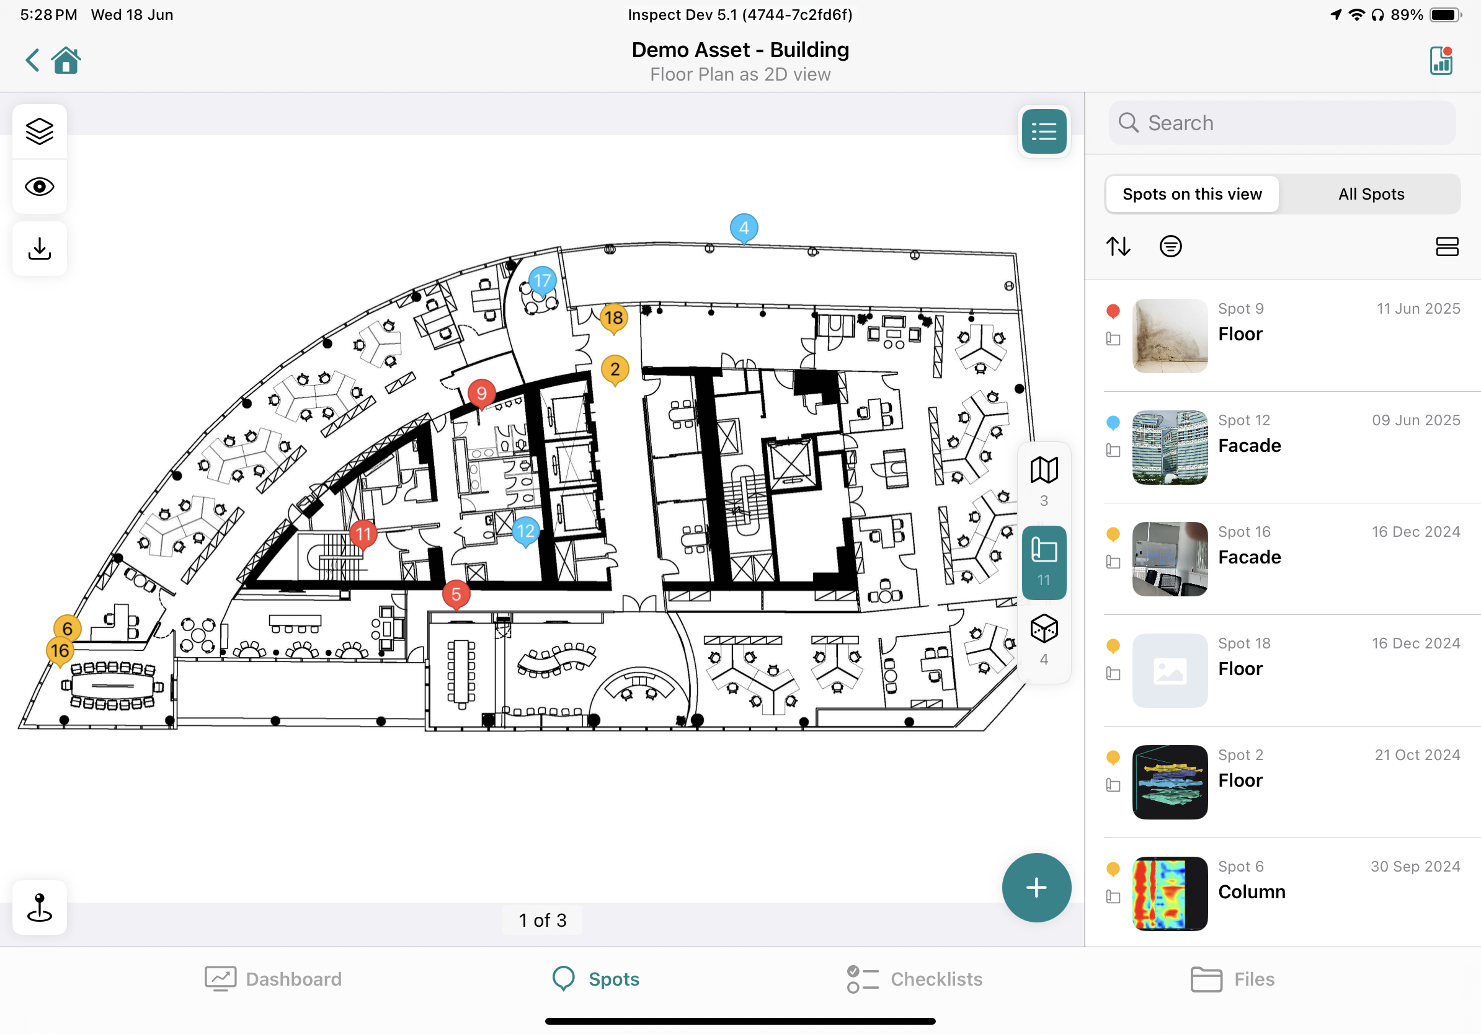Open the Files tab
The height and width of the screenshot is (1034, 1481).
click(1232, 979)
